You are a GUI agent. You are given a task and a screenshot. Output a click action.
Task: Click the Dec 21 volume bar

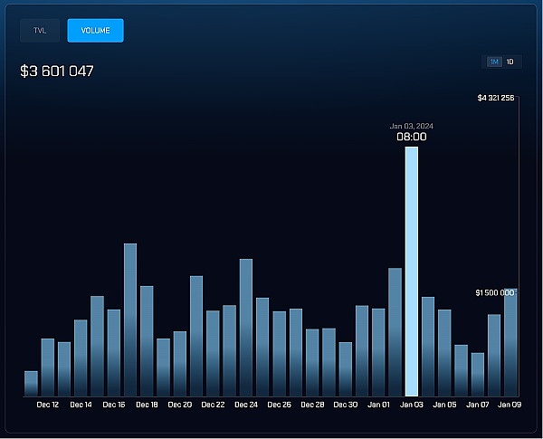(x=196, y=336)
